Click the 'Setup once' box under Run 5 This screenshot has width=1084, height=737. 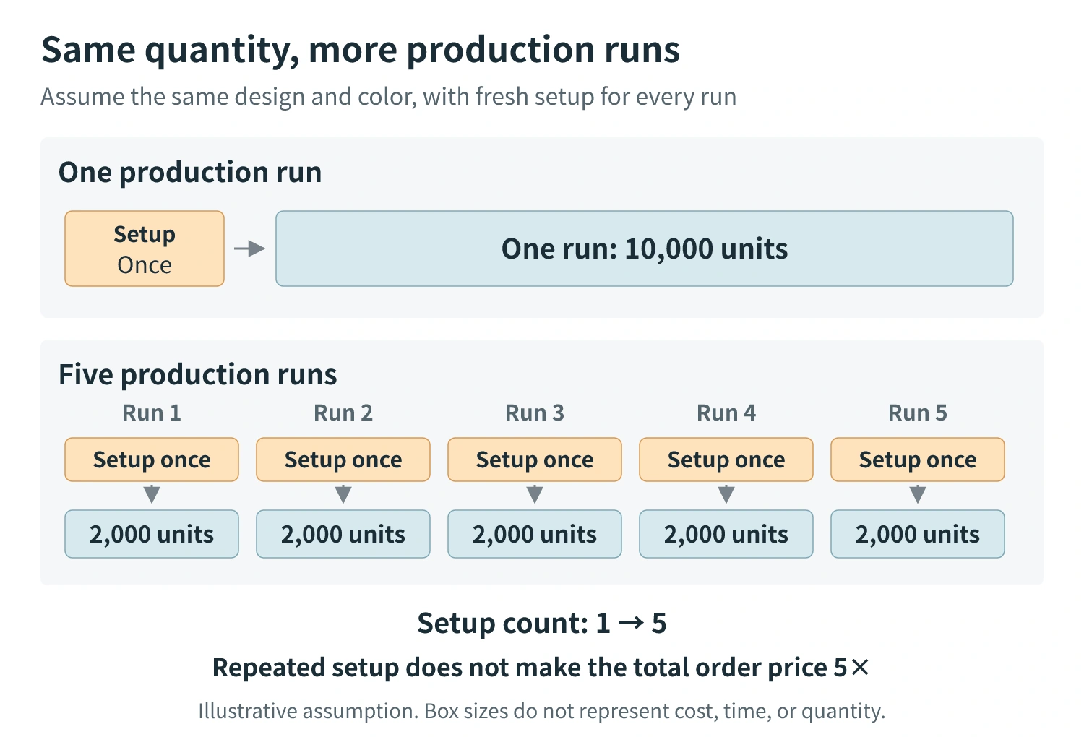coord(918,460)
